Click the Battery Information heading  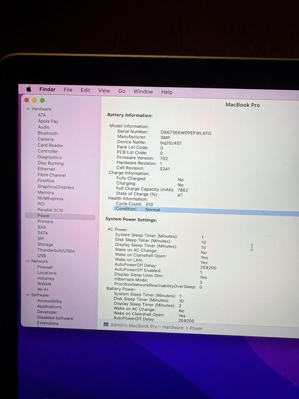130,115
